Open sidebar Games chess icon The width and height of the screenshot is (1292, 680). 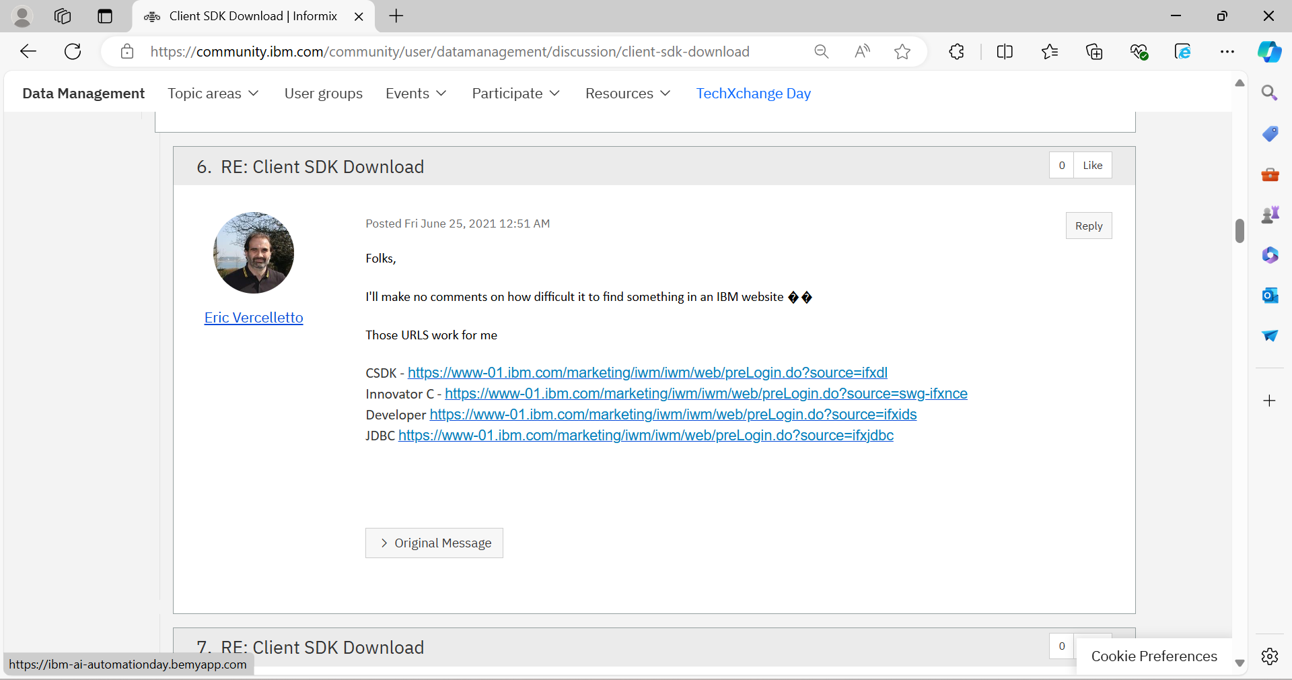(x=1270, y=215)
